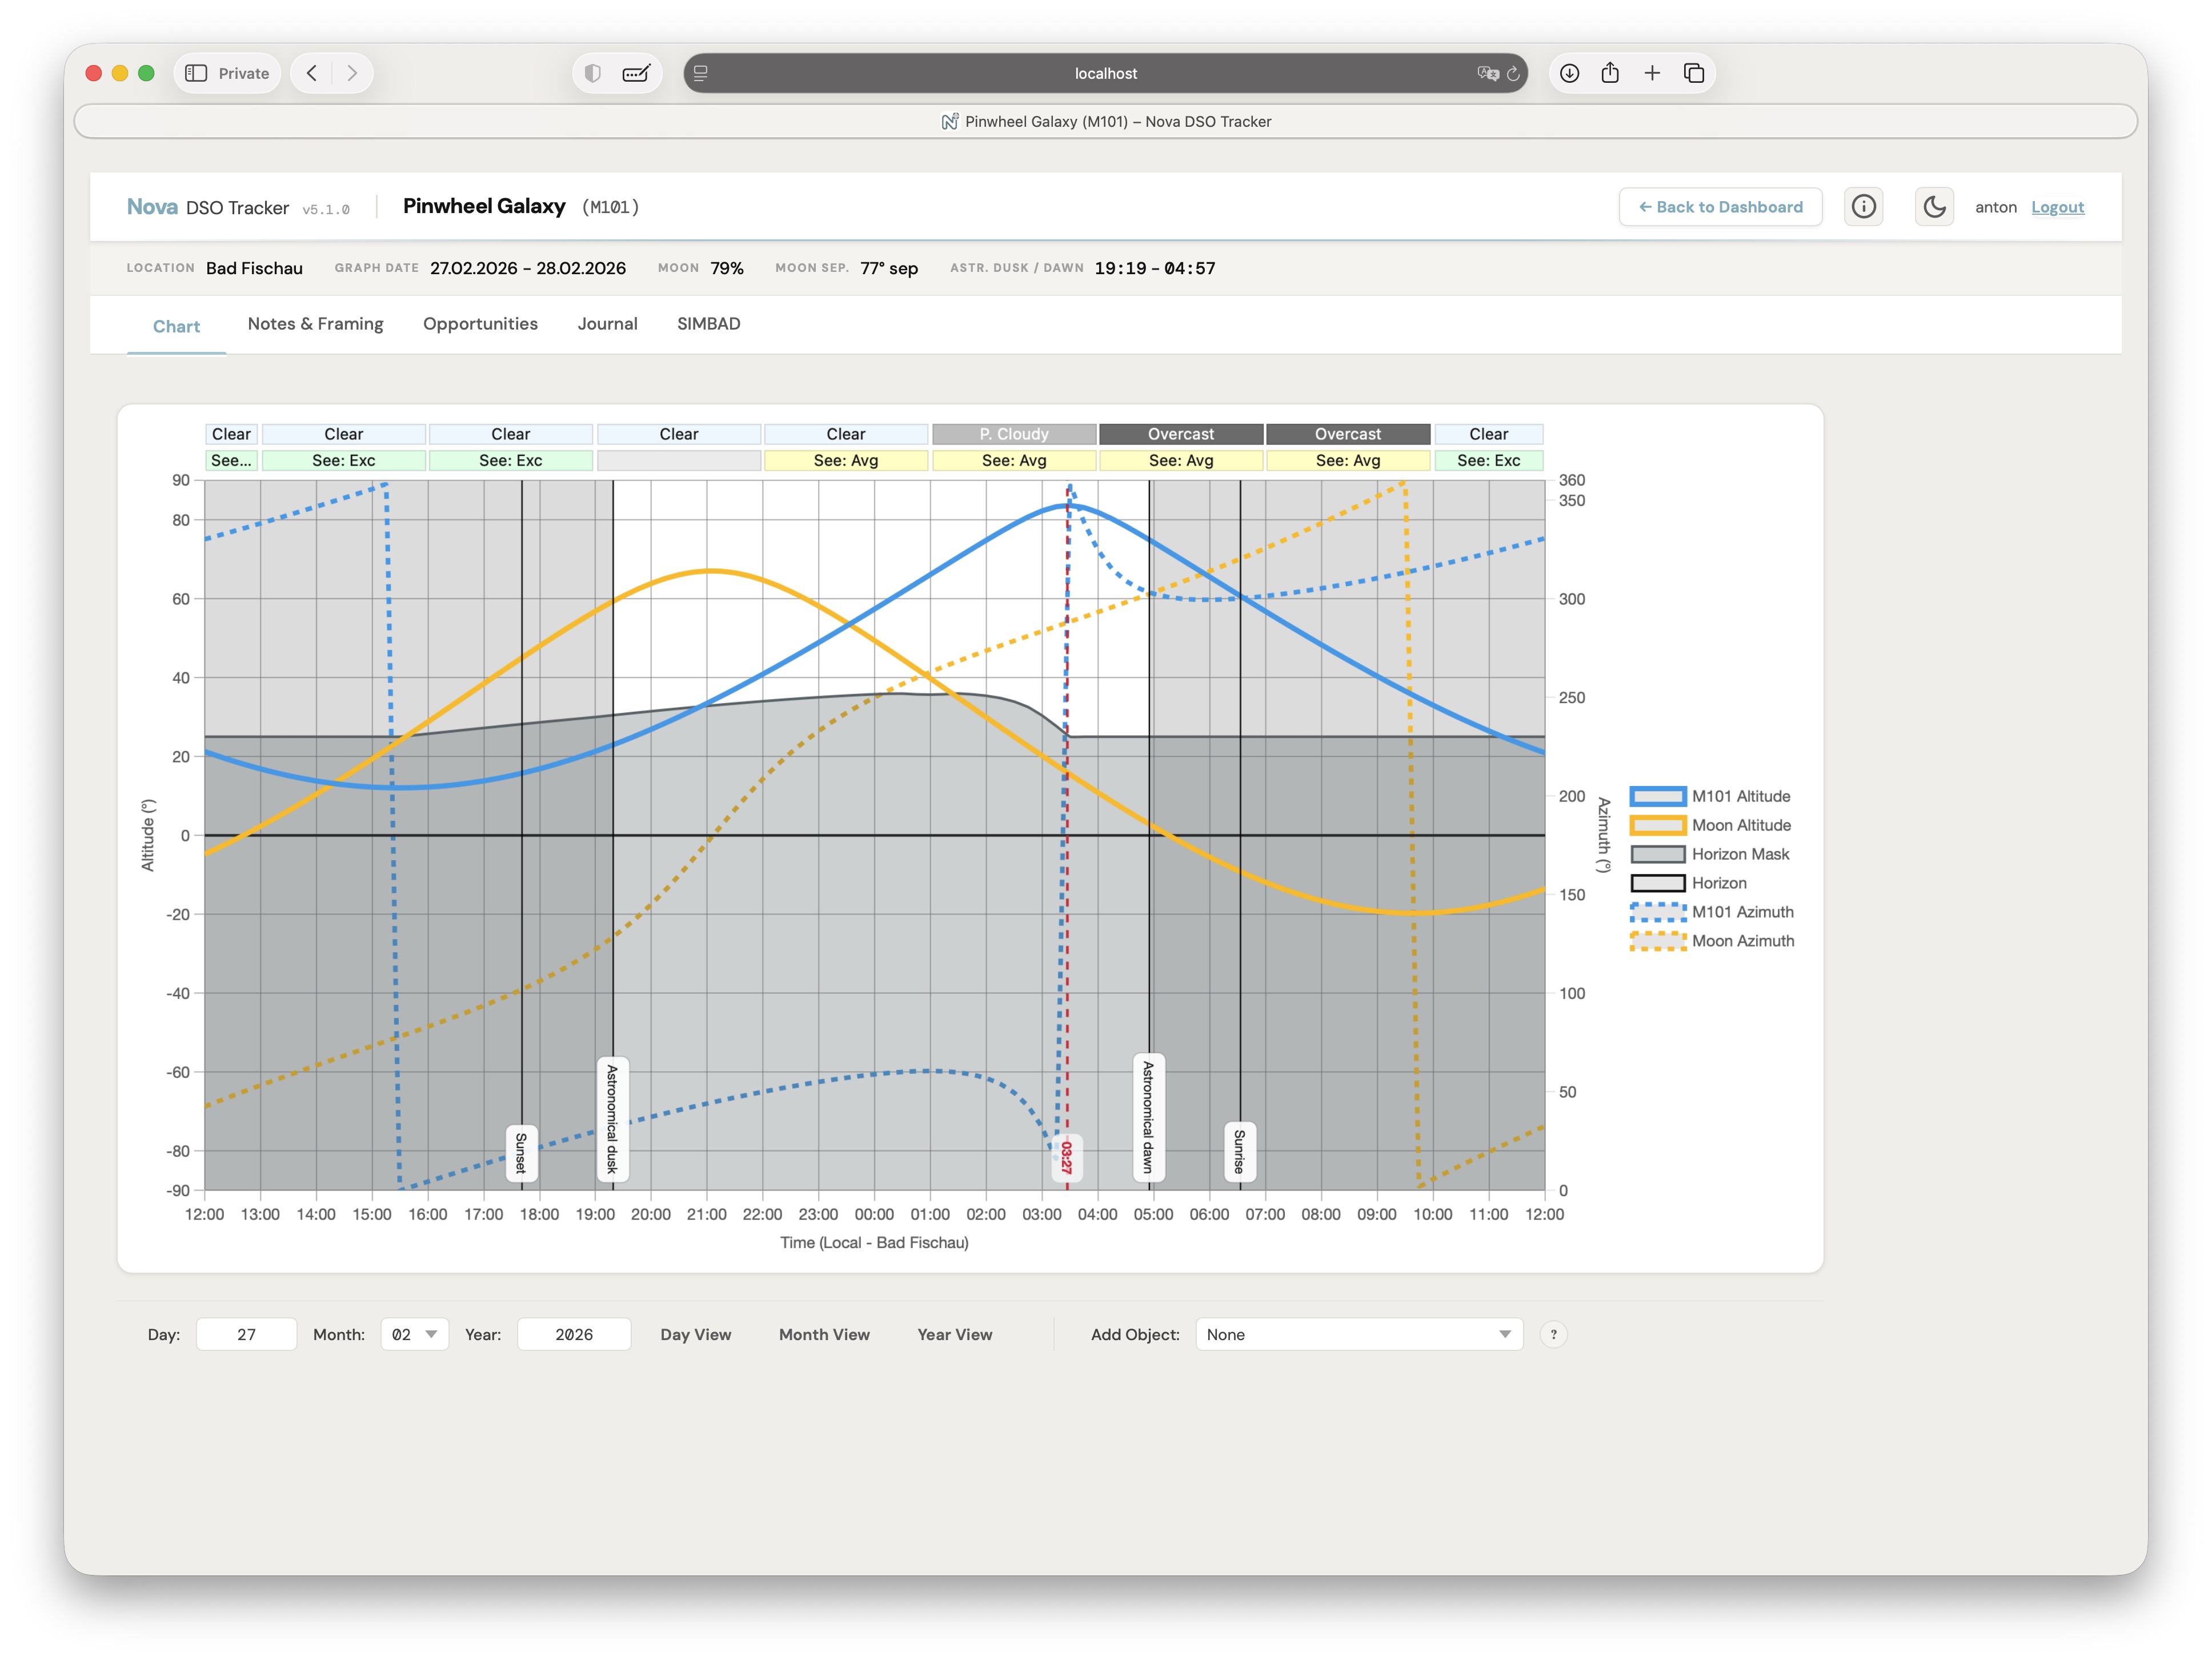Click the help question mark button
The image size is (2212, 1660).
click(x=1553, y=1334)
